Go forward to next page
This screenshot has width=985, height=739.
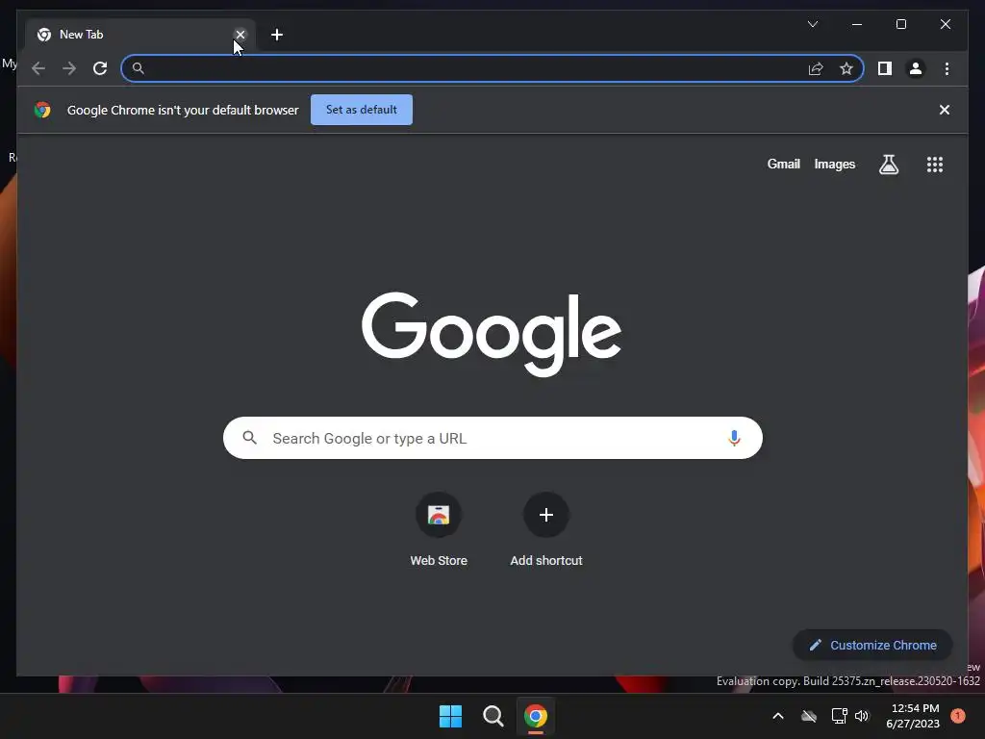tap(69, 68)
